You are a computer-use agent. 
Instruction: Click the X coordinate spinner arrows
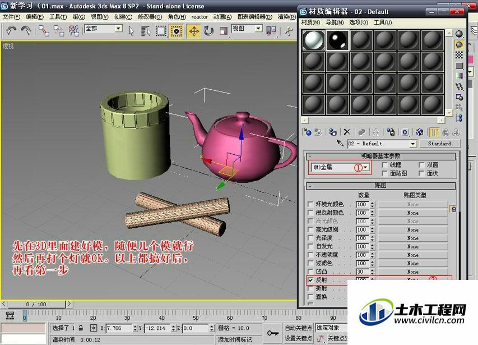tap(136, 328)
